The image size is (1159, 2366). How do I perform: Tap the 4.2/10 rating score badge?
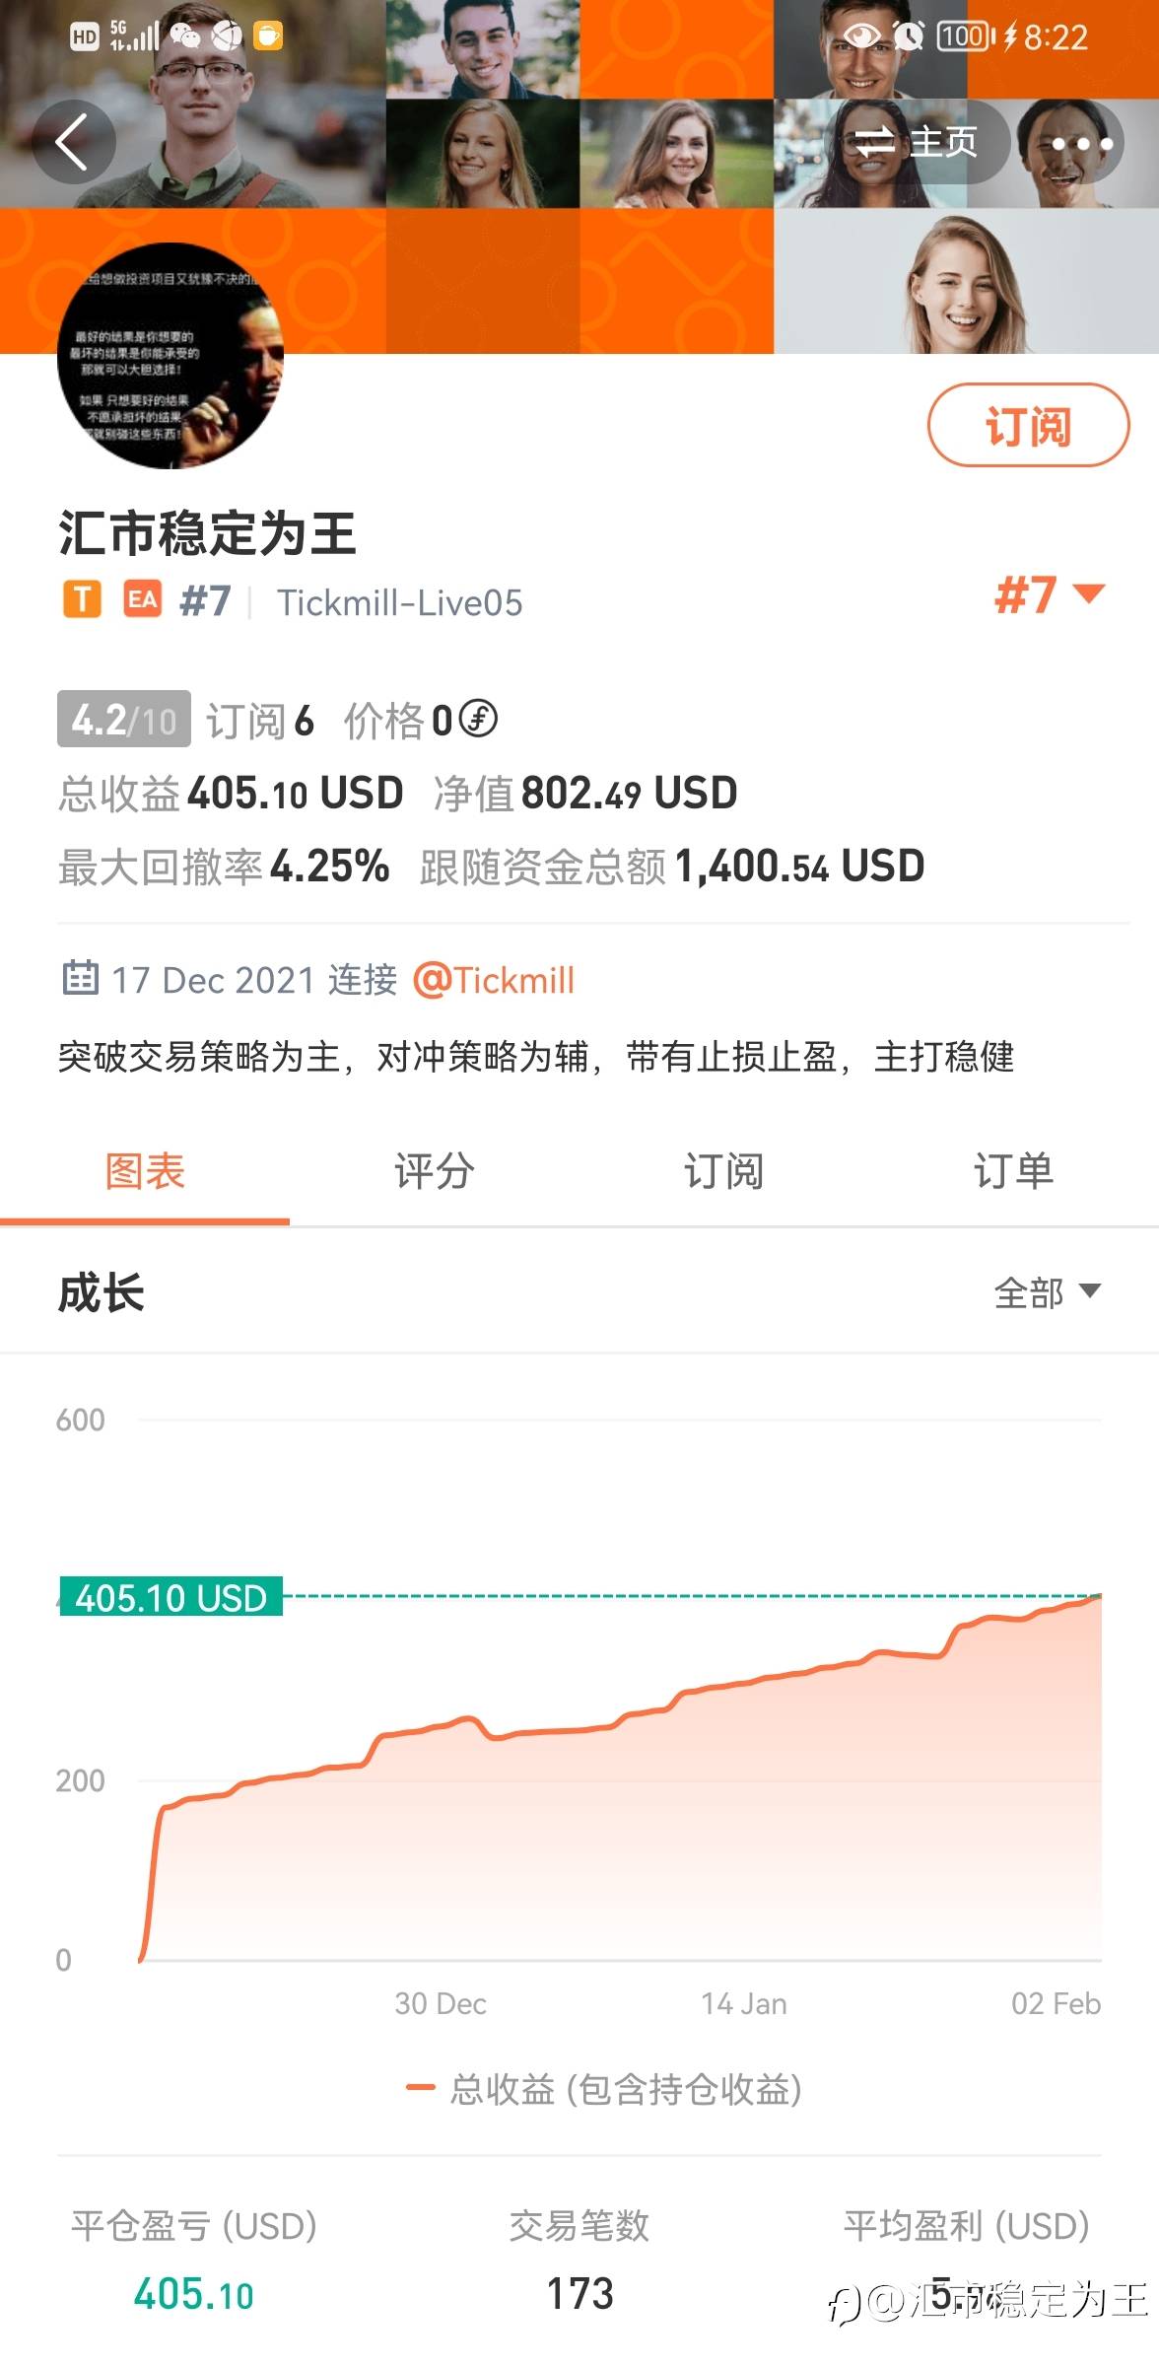coord(123,720)
